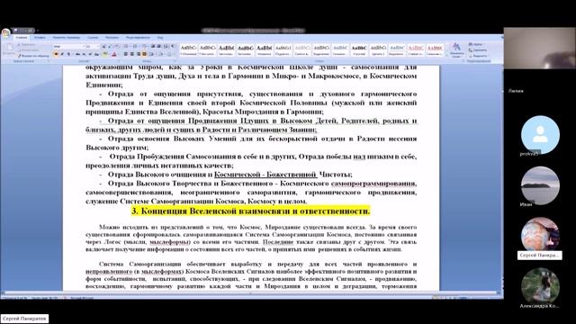The height and width of the screenshot is (324, 576).
Task: Open the Line Spacing dropdown
Action: click(152, 54)
